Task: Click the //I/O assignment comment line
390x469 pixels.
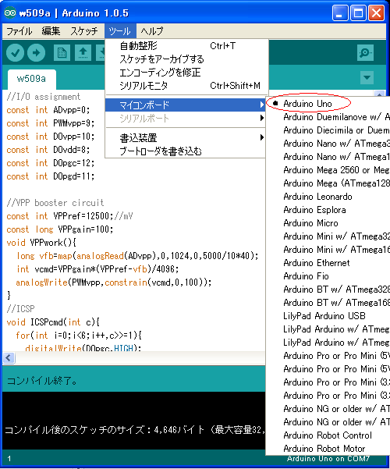Action: pos(44,97)
